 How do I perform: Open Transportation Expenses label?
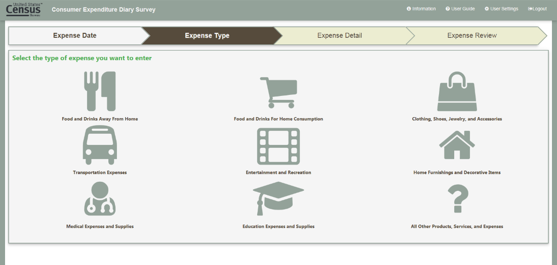pos(100,173)
